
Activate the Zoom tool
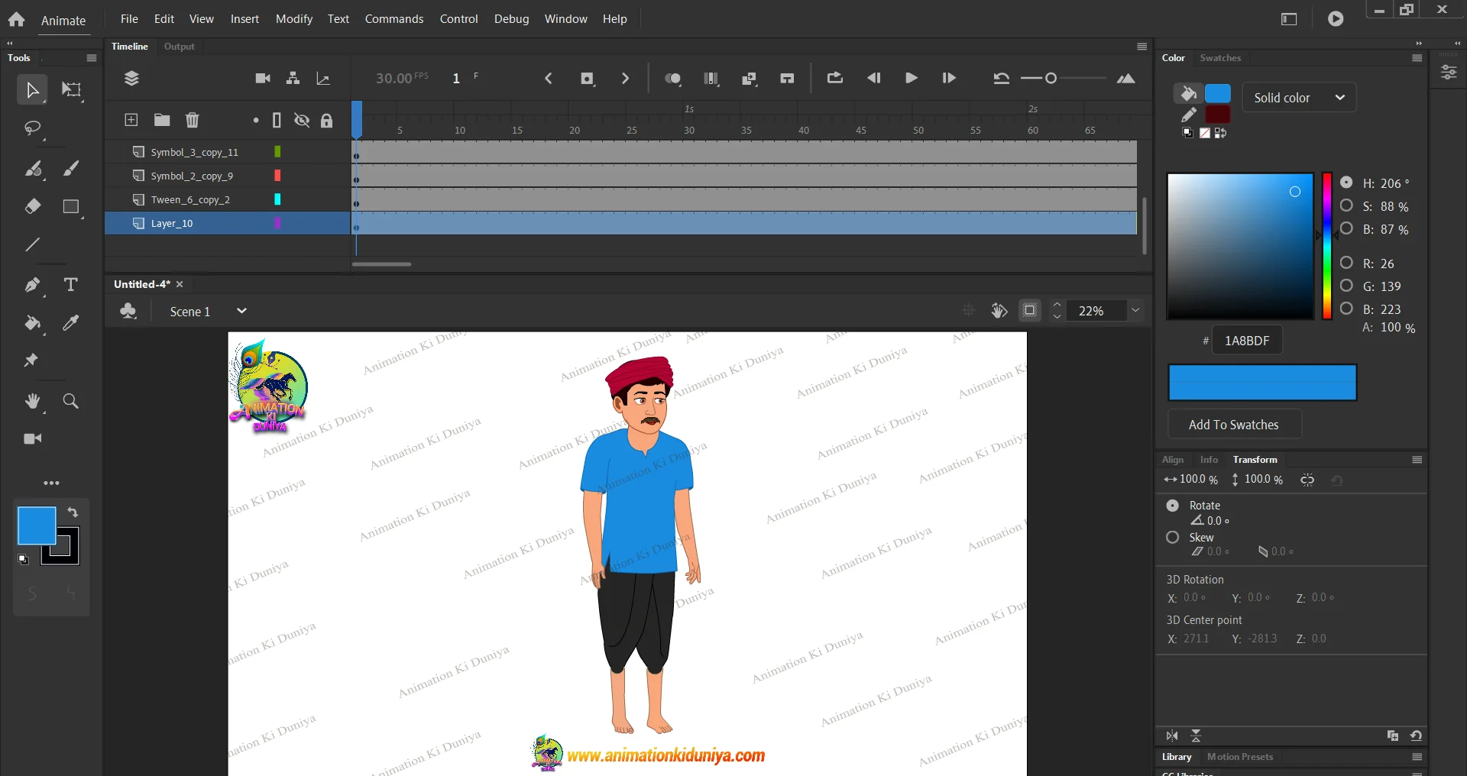tap(70, 401)
